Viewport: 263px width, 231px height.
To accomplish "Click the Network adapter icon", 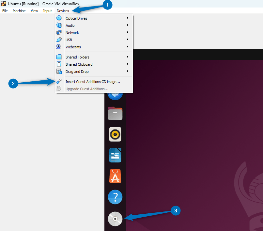I will (x=59, y=32).
